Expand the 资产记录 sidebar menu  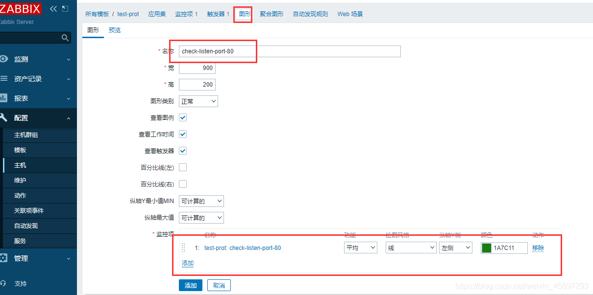38,79
